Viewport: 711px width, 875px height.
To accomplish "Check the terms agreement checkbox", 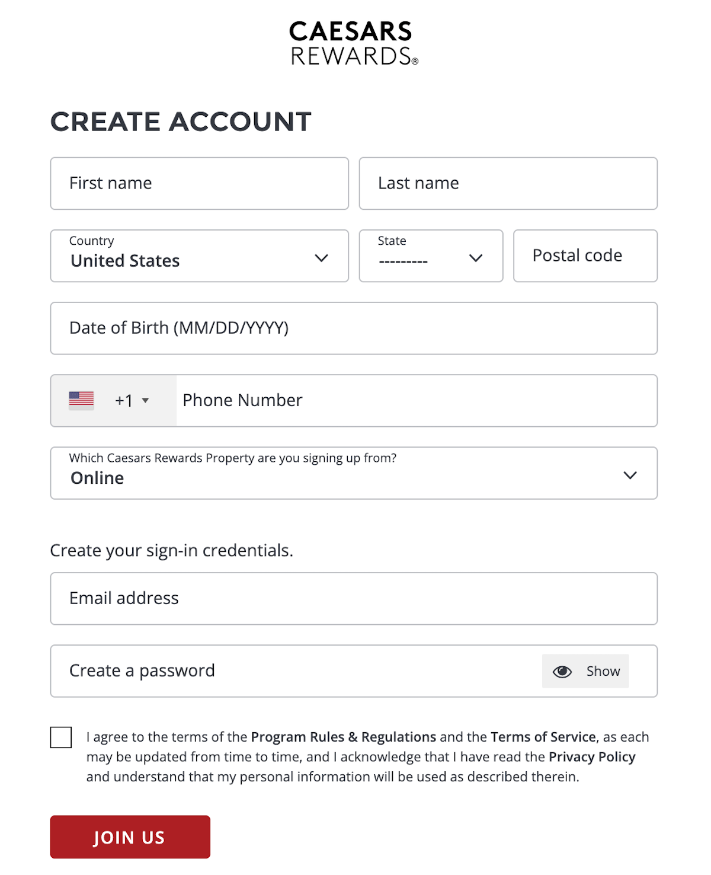I will tap(61, 737).
